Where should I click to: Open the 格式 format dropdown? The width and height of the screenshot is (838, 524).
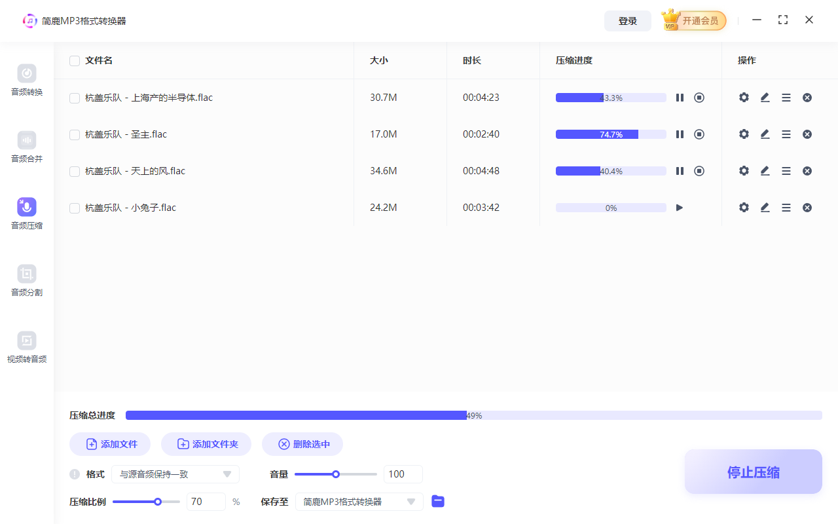175,474
